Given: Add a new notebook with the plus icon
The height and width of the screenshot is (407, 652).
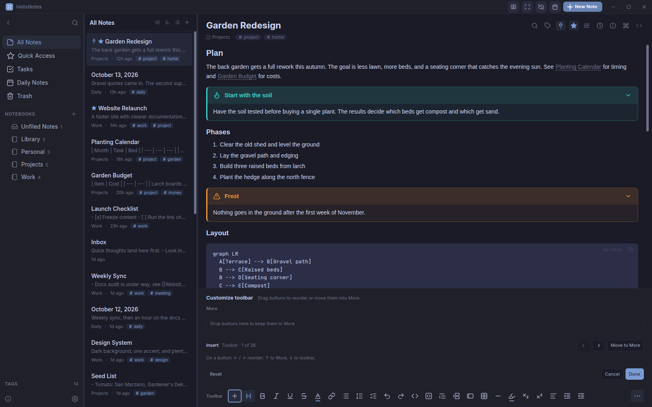Looking at the screenshot, I should click(x=74, y=114).
